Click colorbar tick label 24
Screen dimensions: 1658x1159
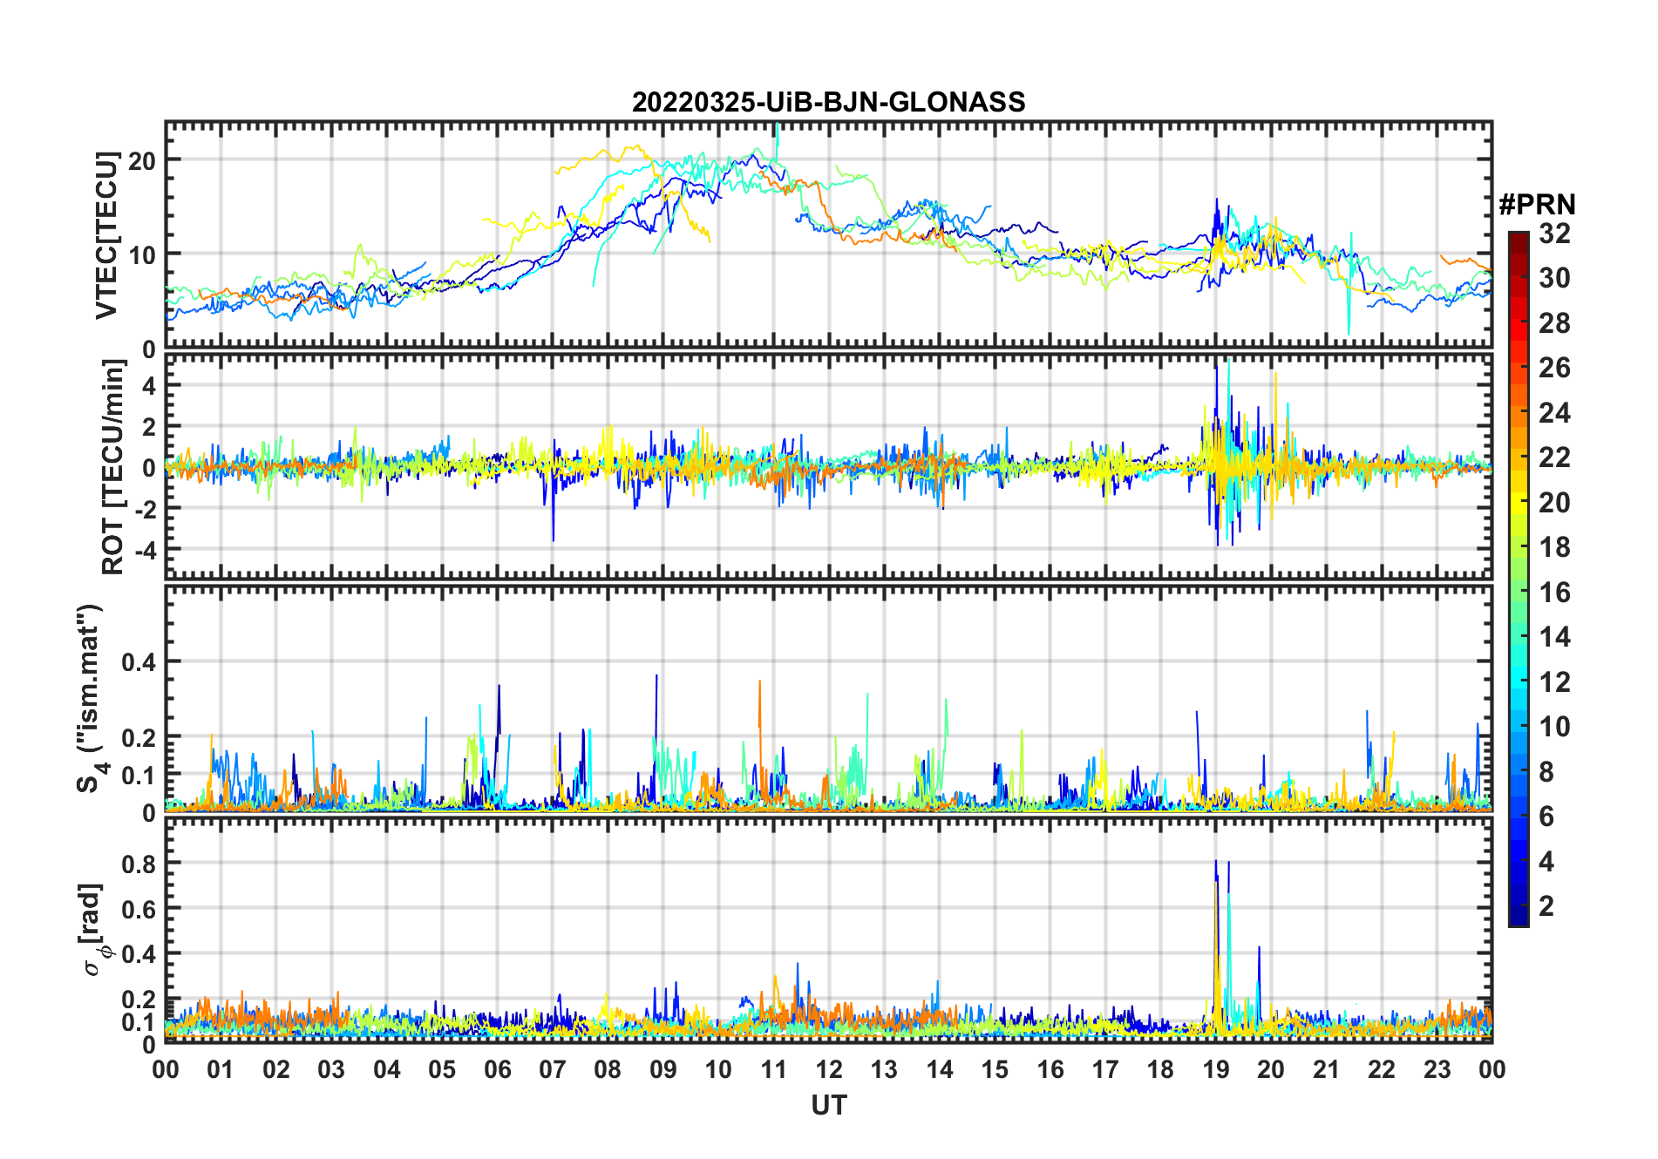(x=1554, y=412)
